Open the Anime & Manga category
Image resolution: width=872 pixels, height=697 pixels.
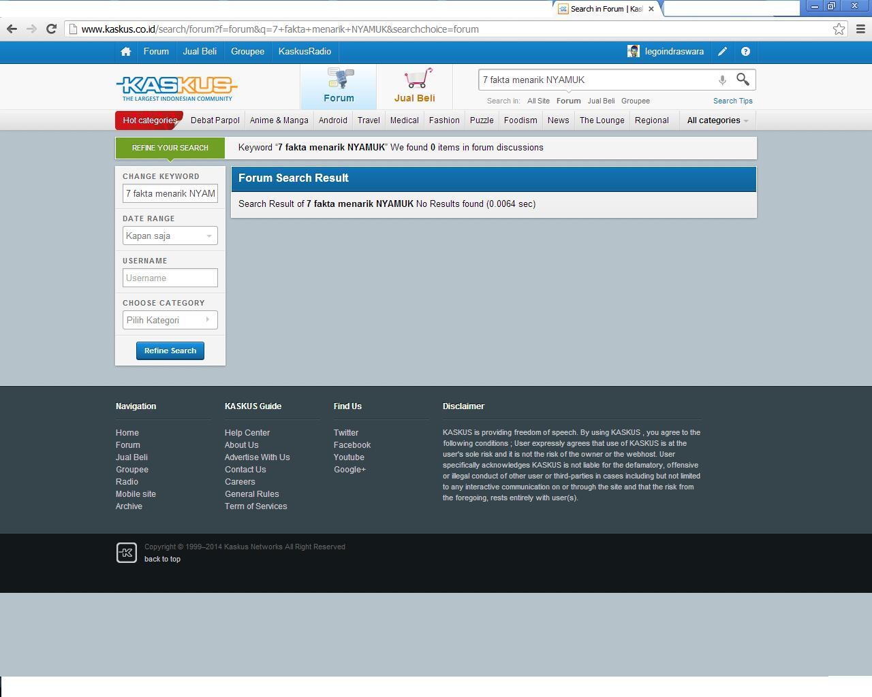pyautogui.click(x=279, y=120)
